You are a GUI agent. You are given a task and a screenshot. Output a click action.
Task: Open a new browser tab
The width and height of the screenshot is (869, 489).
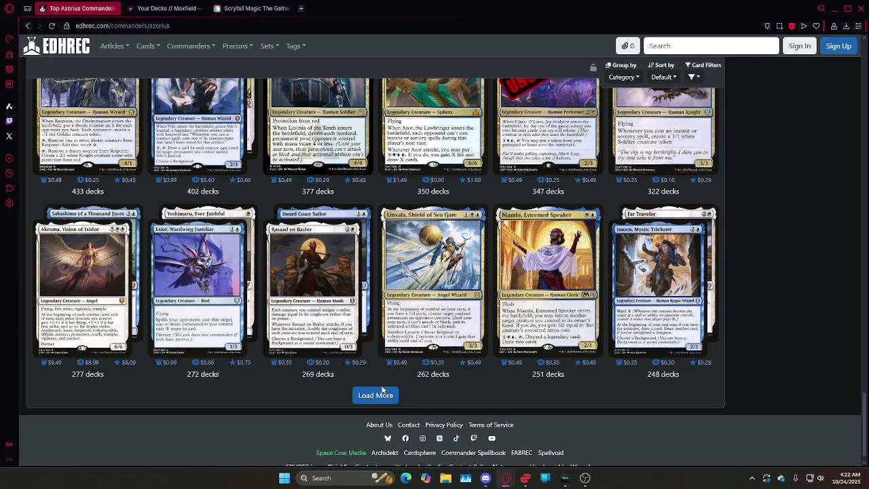(x=301, y=8)
